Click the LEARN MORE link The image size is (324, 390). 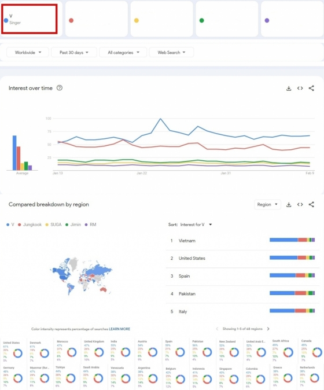point(119,329)
